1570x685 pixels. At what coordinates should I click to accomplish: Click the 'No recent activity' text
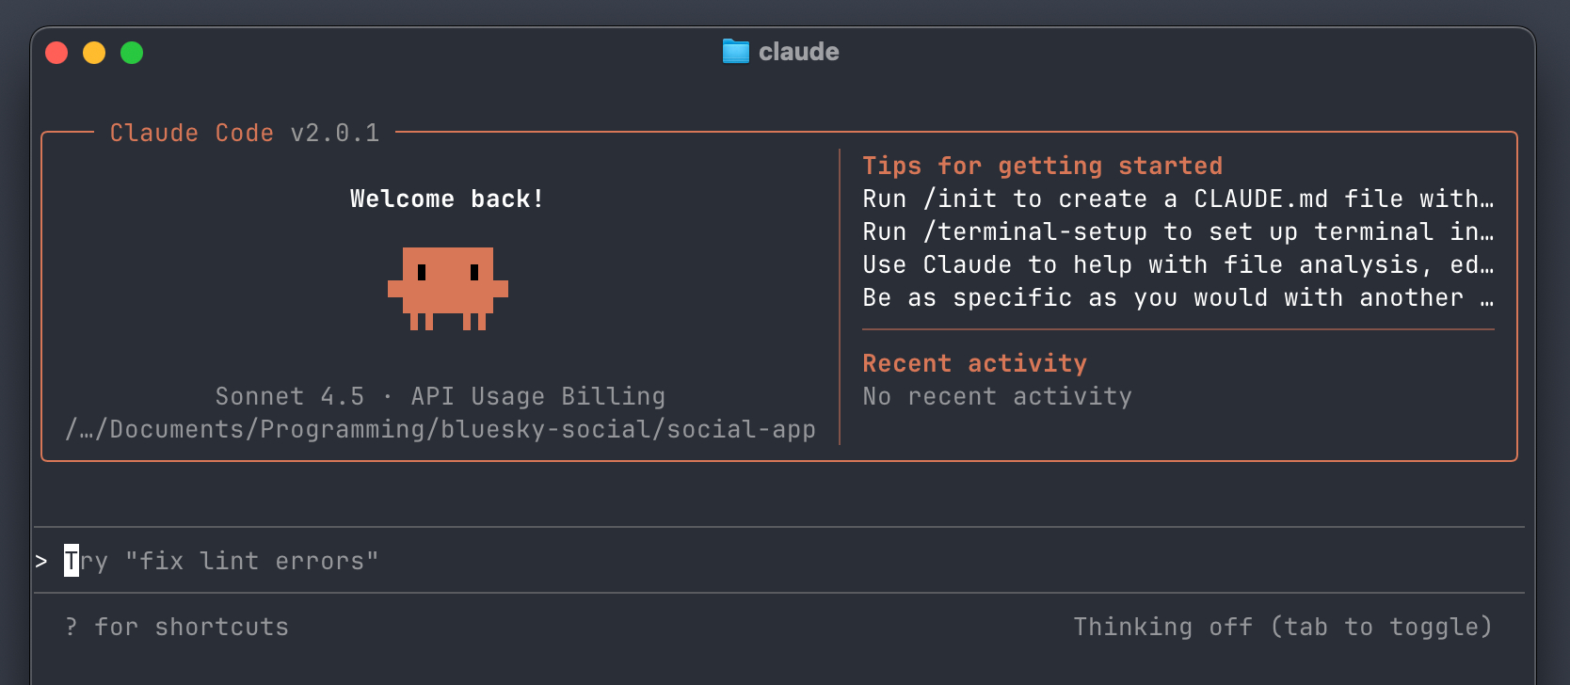tap(997, 397)
